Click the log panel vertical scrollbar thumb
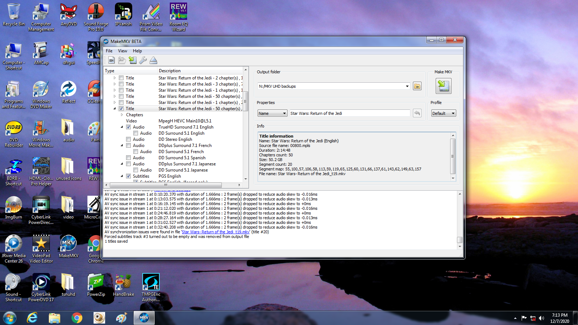Screen dimensions: 578x325 pyautogui.click(x=460, y=240)
